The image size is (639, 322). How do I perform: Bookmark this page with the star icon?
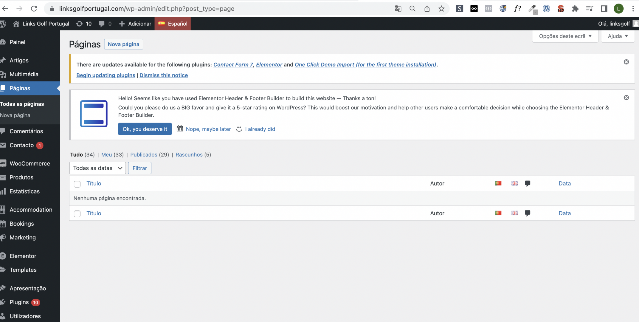(441, 9)
